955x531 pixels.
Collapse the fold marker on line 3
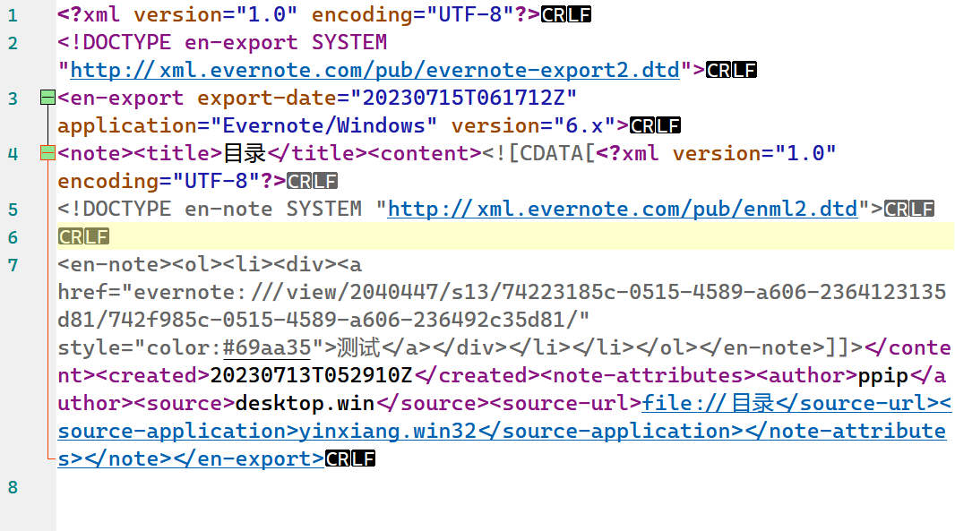(x=47, y=98)
